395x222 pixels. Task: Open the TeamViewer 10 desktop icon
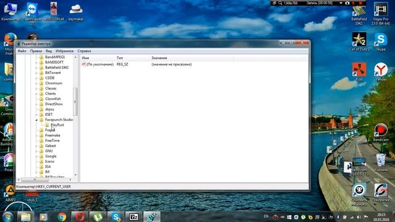tap(32, 14)
